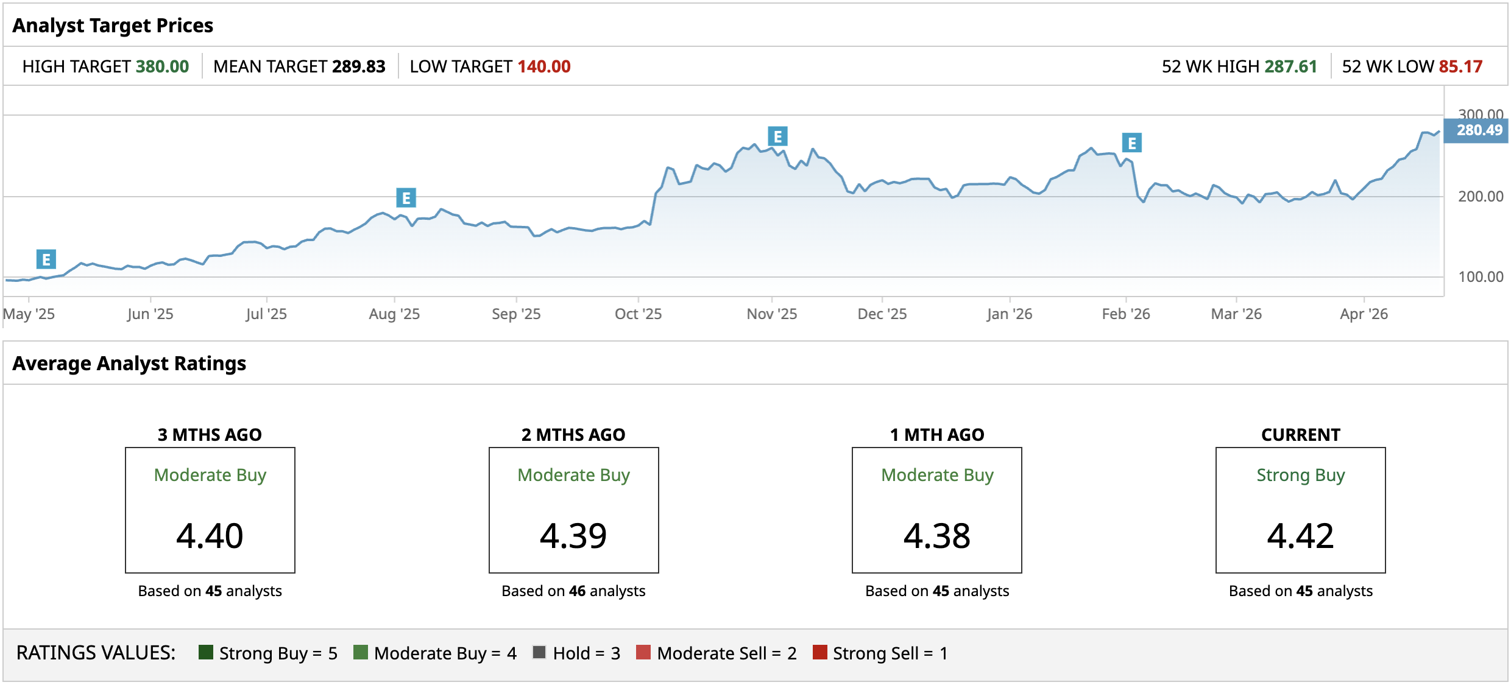Click the Hold legend swatch
Viewport: 1511px width, 685px height.
pyautogui.click(x=539, y=653)
